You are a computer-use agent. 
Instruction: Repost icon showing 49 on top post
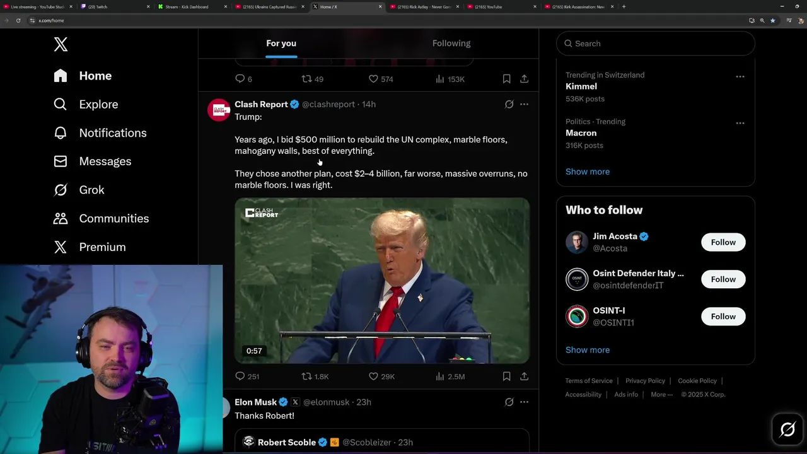[312, 79]
